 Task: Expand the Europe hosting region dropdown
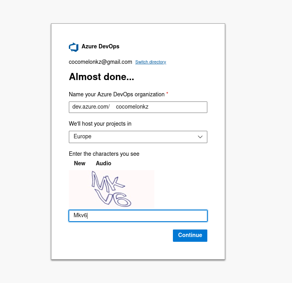(x=138, y=137)
